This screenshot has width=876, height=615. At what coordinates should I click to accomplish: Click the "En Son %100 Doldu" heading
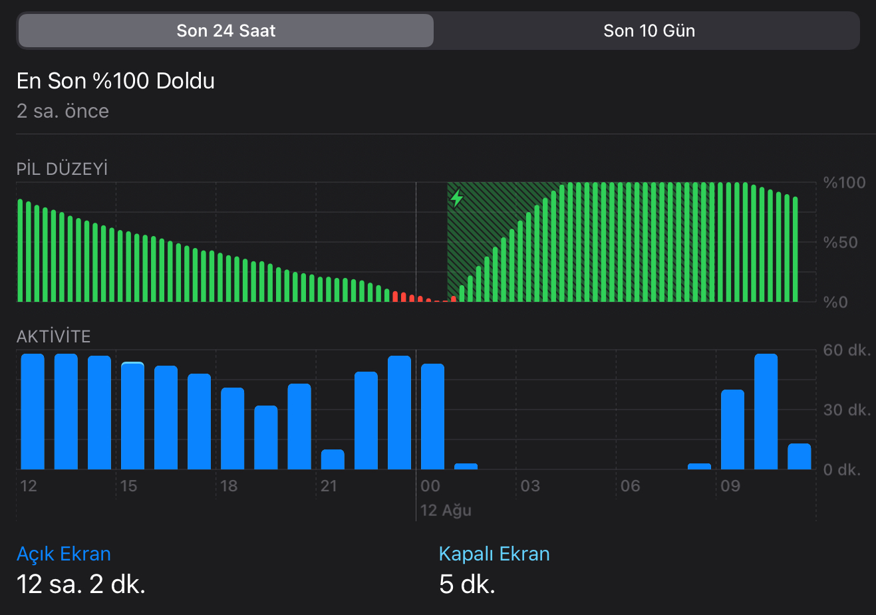(116, 81)
